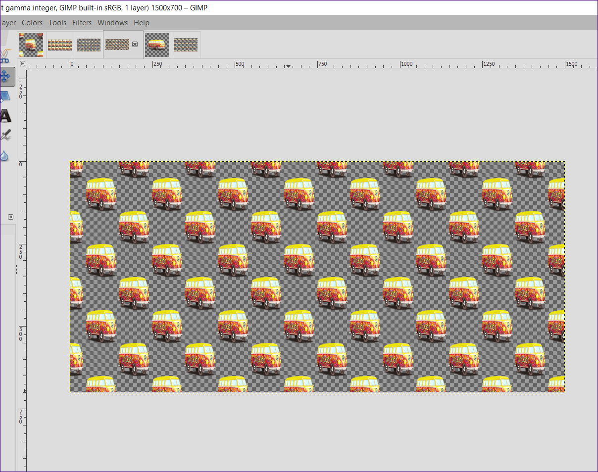Select the Blur/Sharpen water drop tool
This screenshot has height=472, width=598.
[4, 155]
